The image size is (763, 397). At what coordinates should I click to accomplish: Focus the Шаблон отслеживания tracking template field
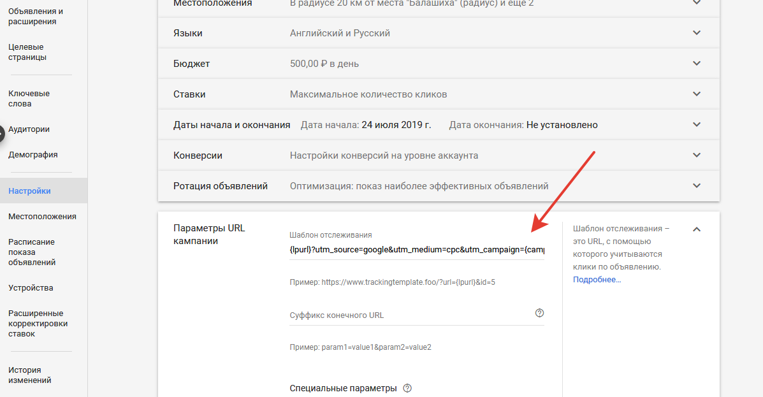(x=416, y=250)
